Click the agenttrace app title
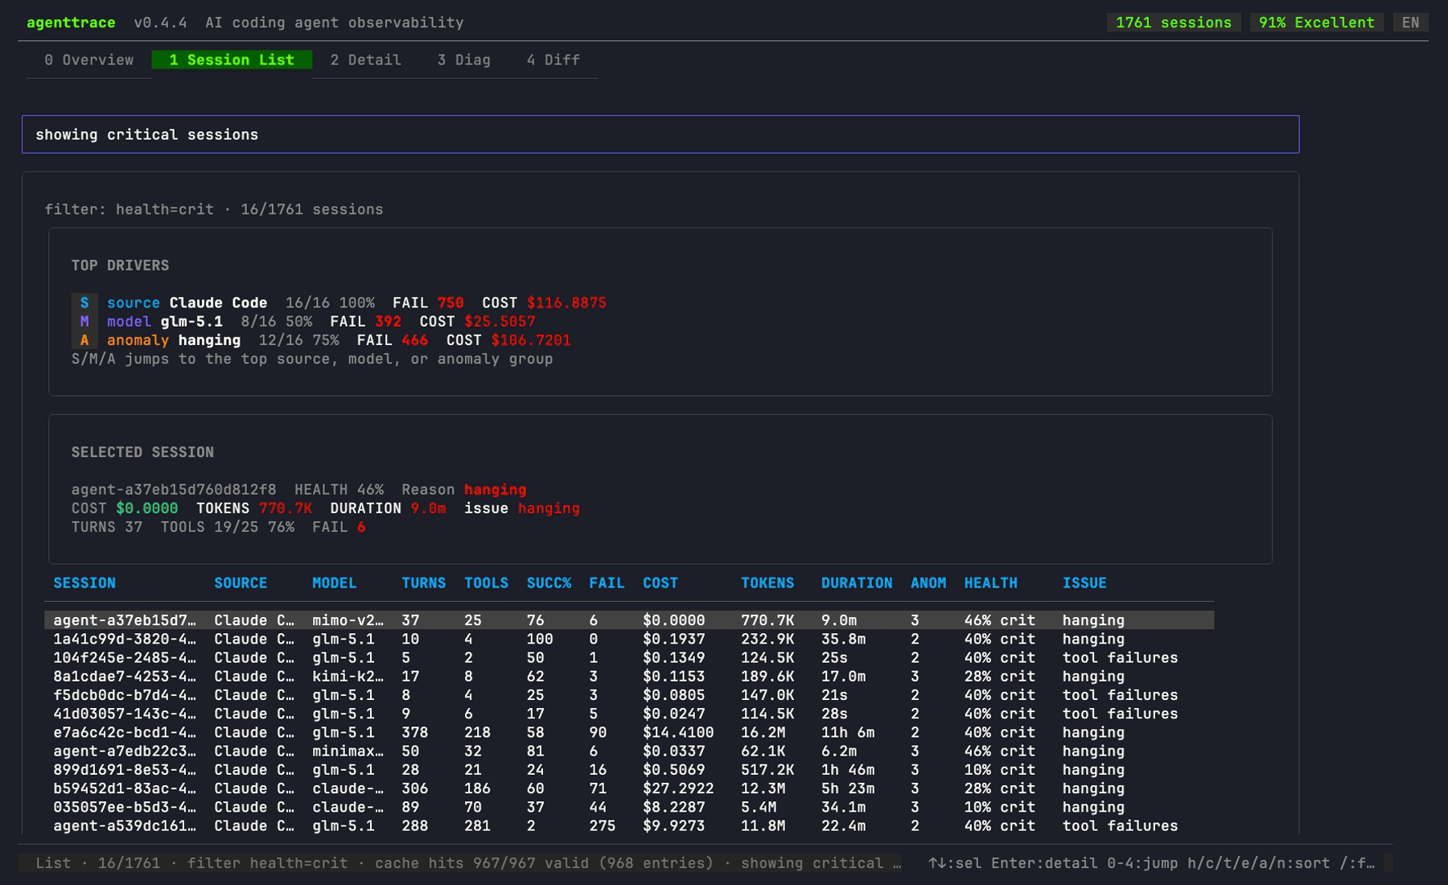1448x885 pixels. pyautogui.click(x=71, y=23)
